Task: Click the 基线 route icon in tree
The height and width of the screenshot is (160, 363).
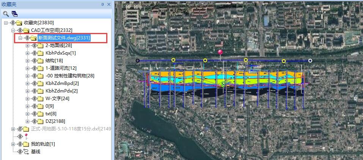Action: [x=26, y=152]
